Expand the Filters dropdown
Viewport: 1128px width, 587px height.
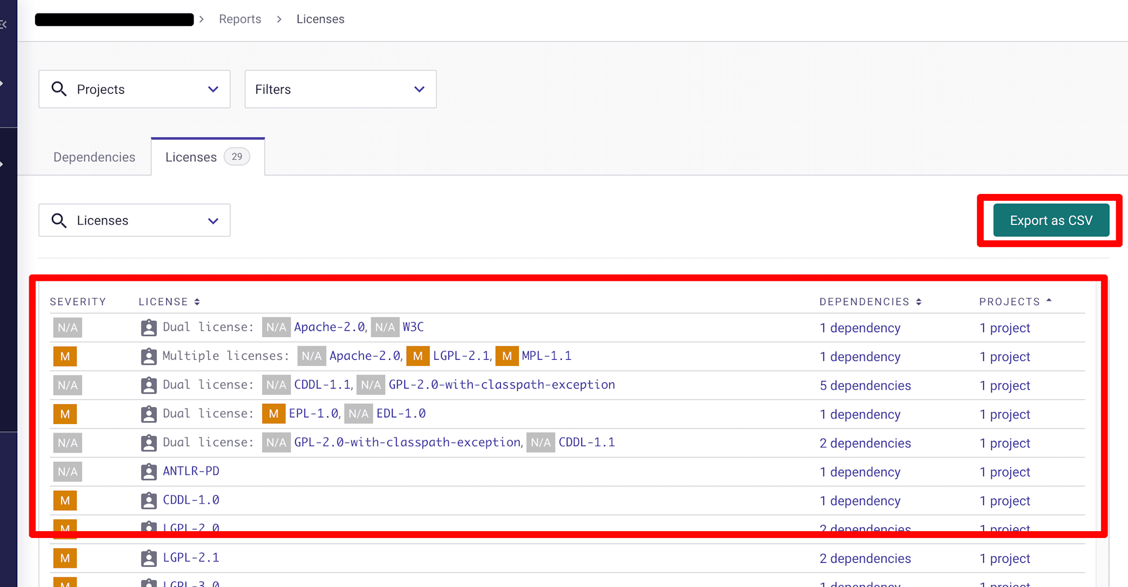(x=340, y=89)
